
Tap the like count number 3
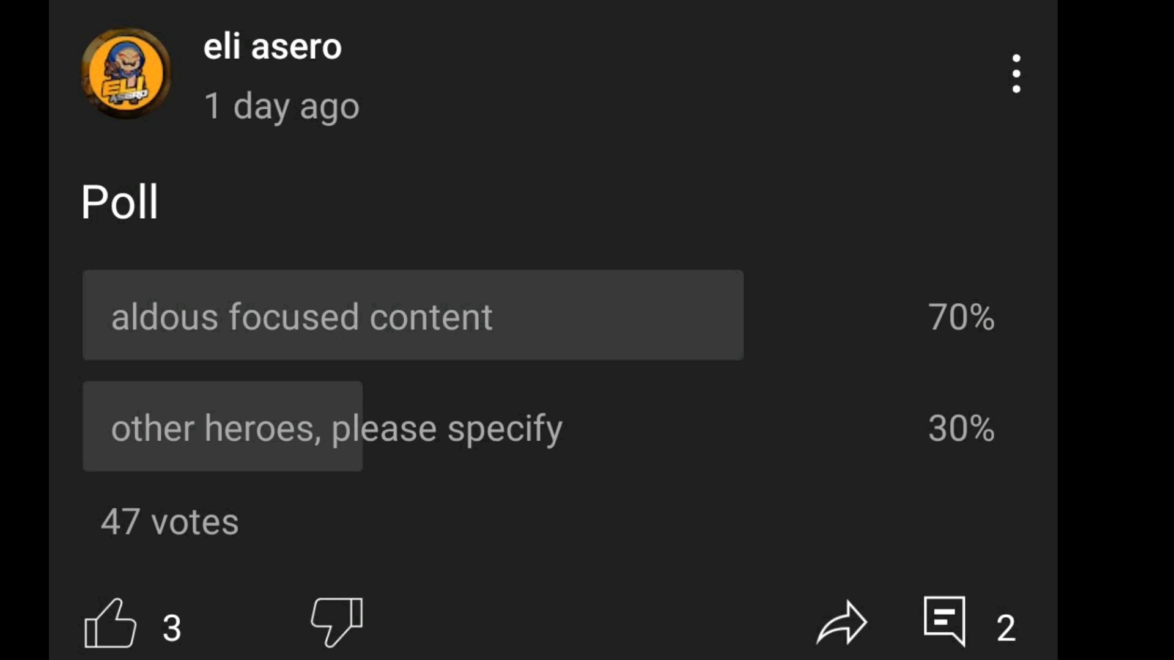[x=172, y=628]
